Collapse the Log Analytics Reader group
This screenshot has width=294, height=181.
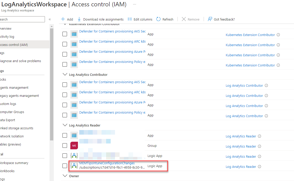click(65, 125)
